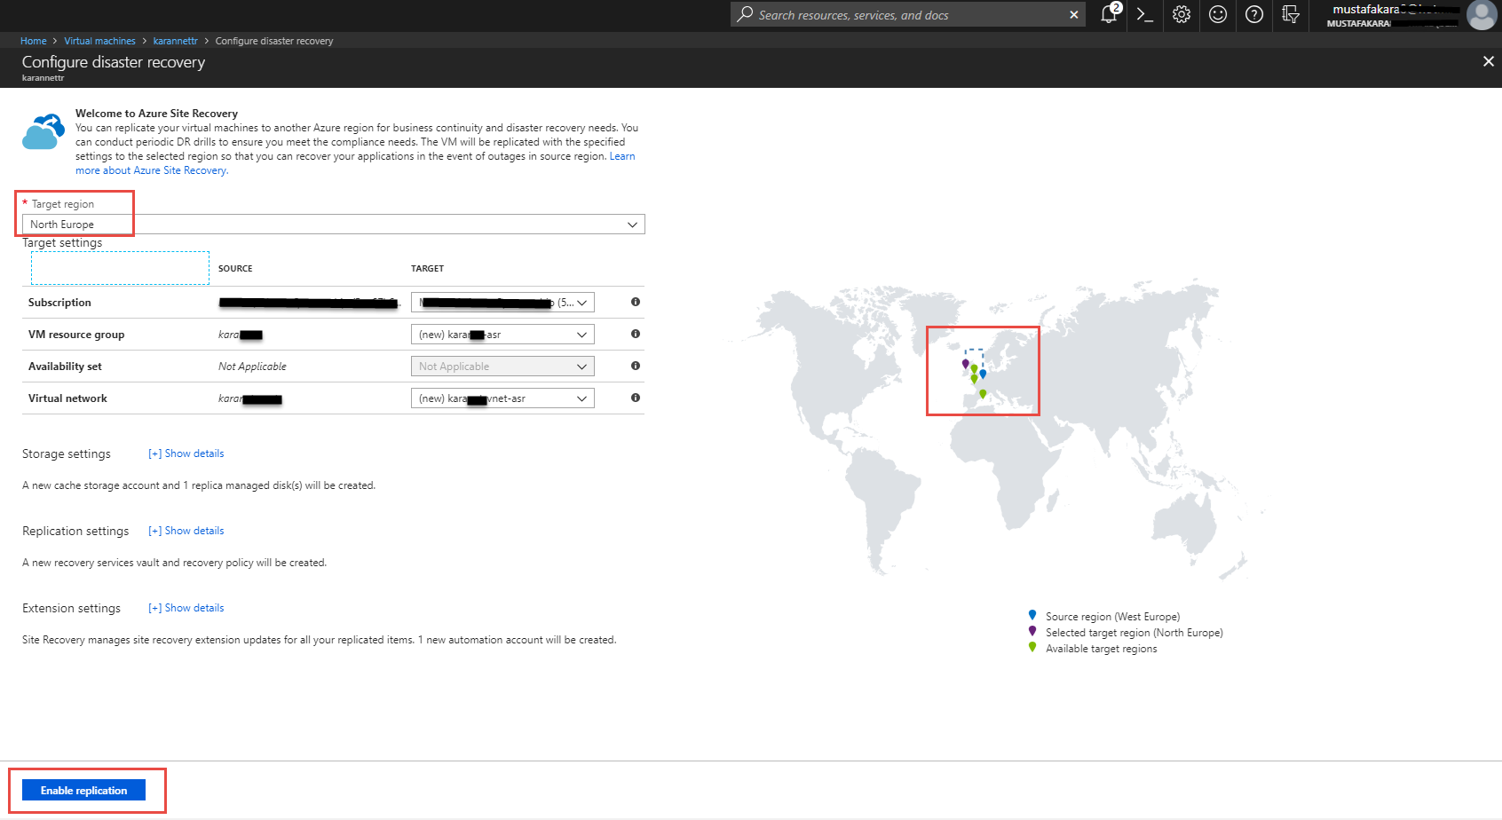Click the purple selected target map pin
1502x820 pixels.
point(966,363)
